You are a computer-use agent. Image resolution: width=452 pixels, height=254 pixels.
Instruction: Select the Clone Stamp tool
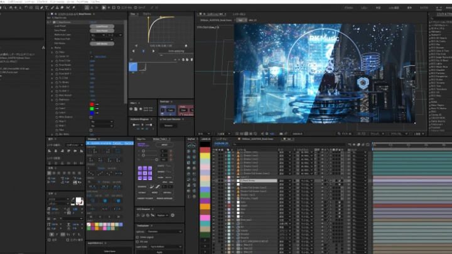[x=57, y=8]
